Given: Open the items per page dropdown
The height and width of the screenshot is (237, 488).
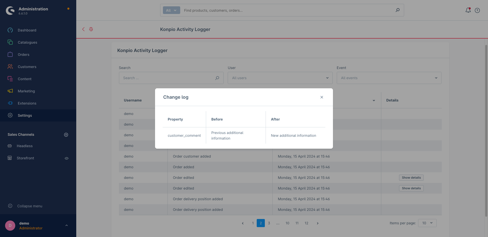Looking at the screenshot, I should pos(427,223).
